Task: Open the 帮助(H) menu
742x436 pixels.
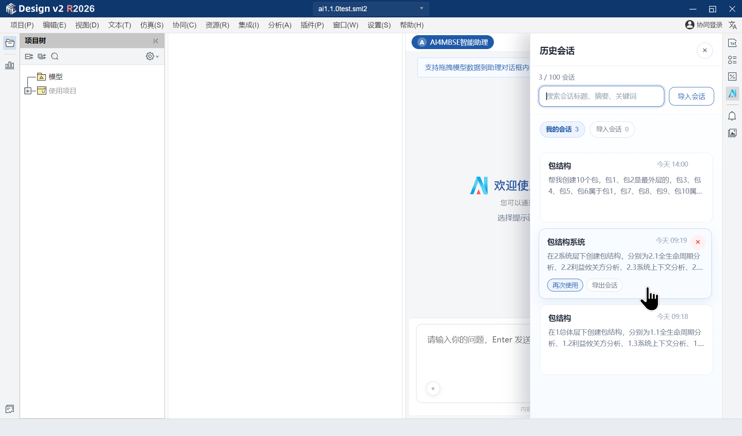Action: (412, 25)
